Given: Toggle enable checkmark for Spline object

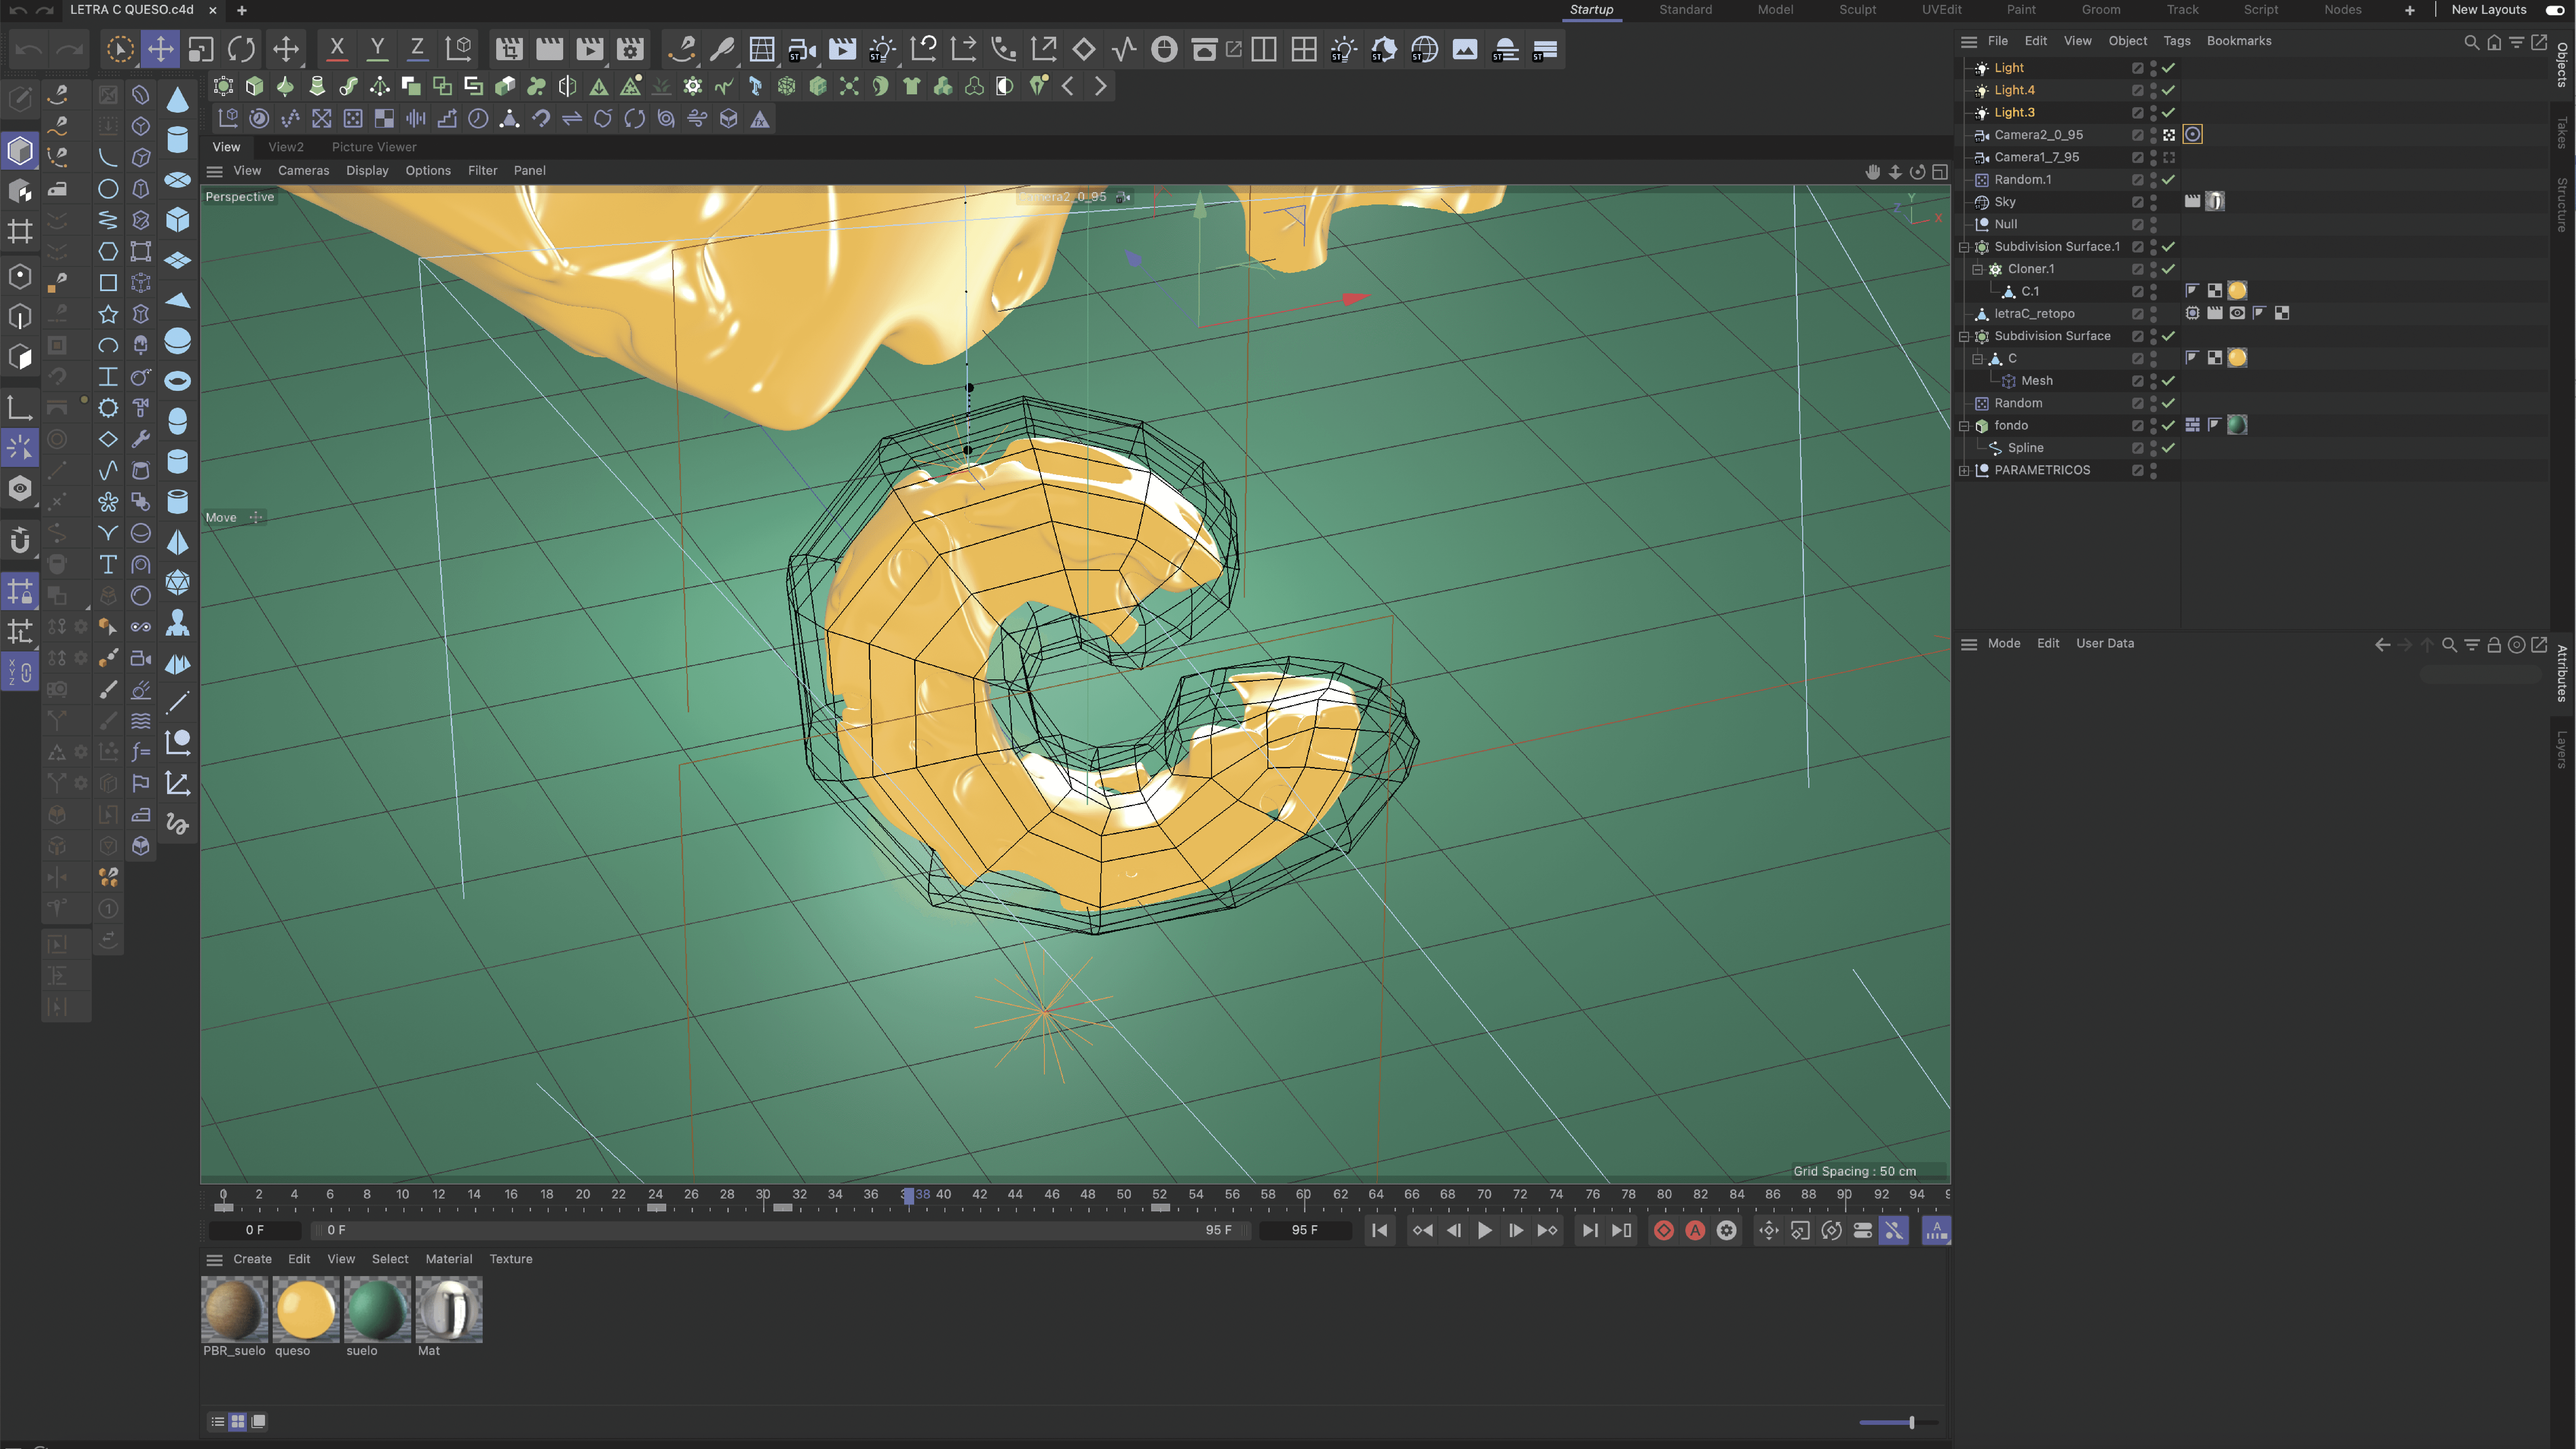Looking at the screenshot, I should (2168, 448).
